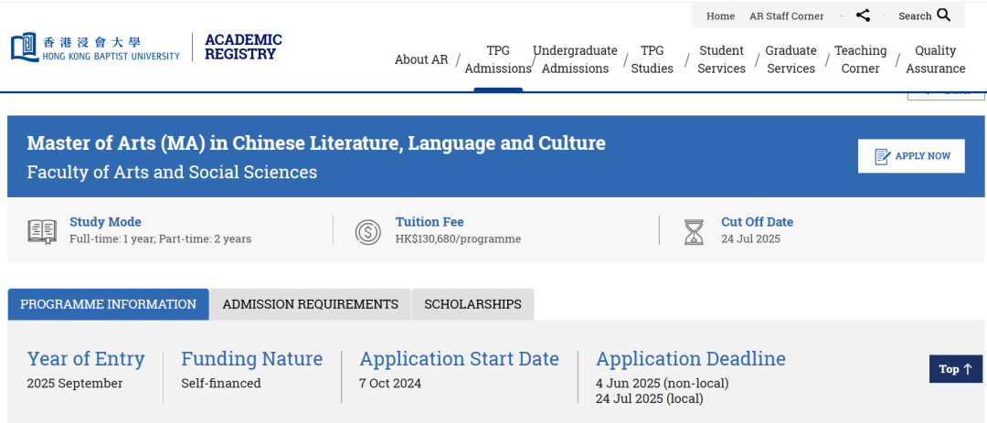Open the About AR menu
987x423 pixels.
click(421, 59)
